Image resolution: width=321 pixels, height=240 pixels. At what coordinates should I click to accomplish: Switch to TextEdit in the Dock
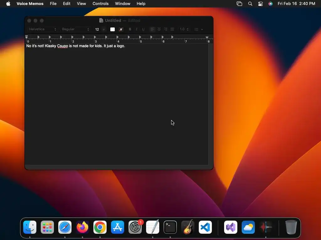tap(153, 227)
